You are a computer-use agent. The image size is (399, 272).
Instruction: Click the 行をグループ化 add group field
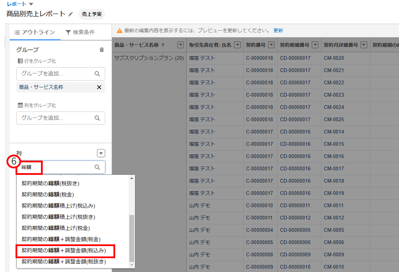coord(56,74)
